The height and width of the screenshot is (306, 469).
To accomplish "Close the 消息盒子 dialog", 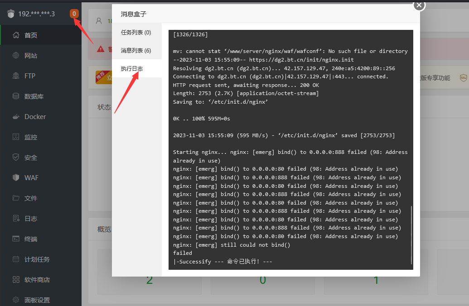I will coord(419,5).
